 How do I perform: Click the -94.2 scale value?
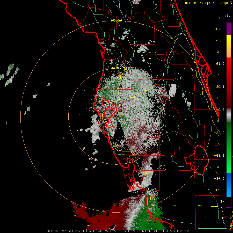219,178
